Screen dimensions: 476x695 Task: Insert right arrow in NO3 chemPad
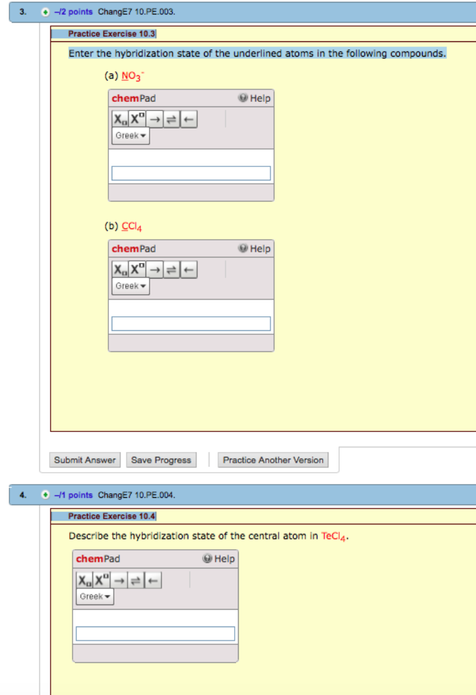click(155, 120)
